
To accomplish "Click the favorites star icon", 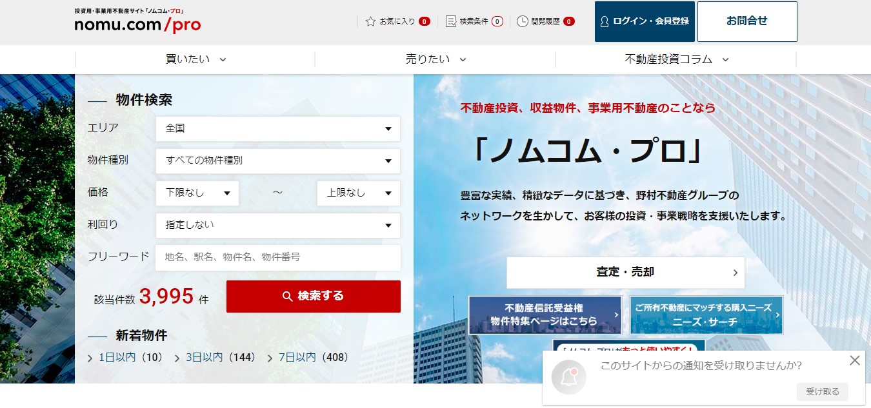I will [x=370, y=21].
